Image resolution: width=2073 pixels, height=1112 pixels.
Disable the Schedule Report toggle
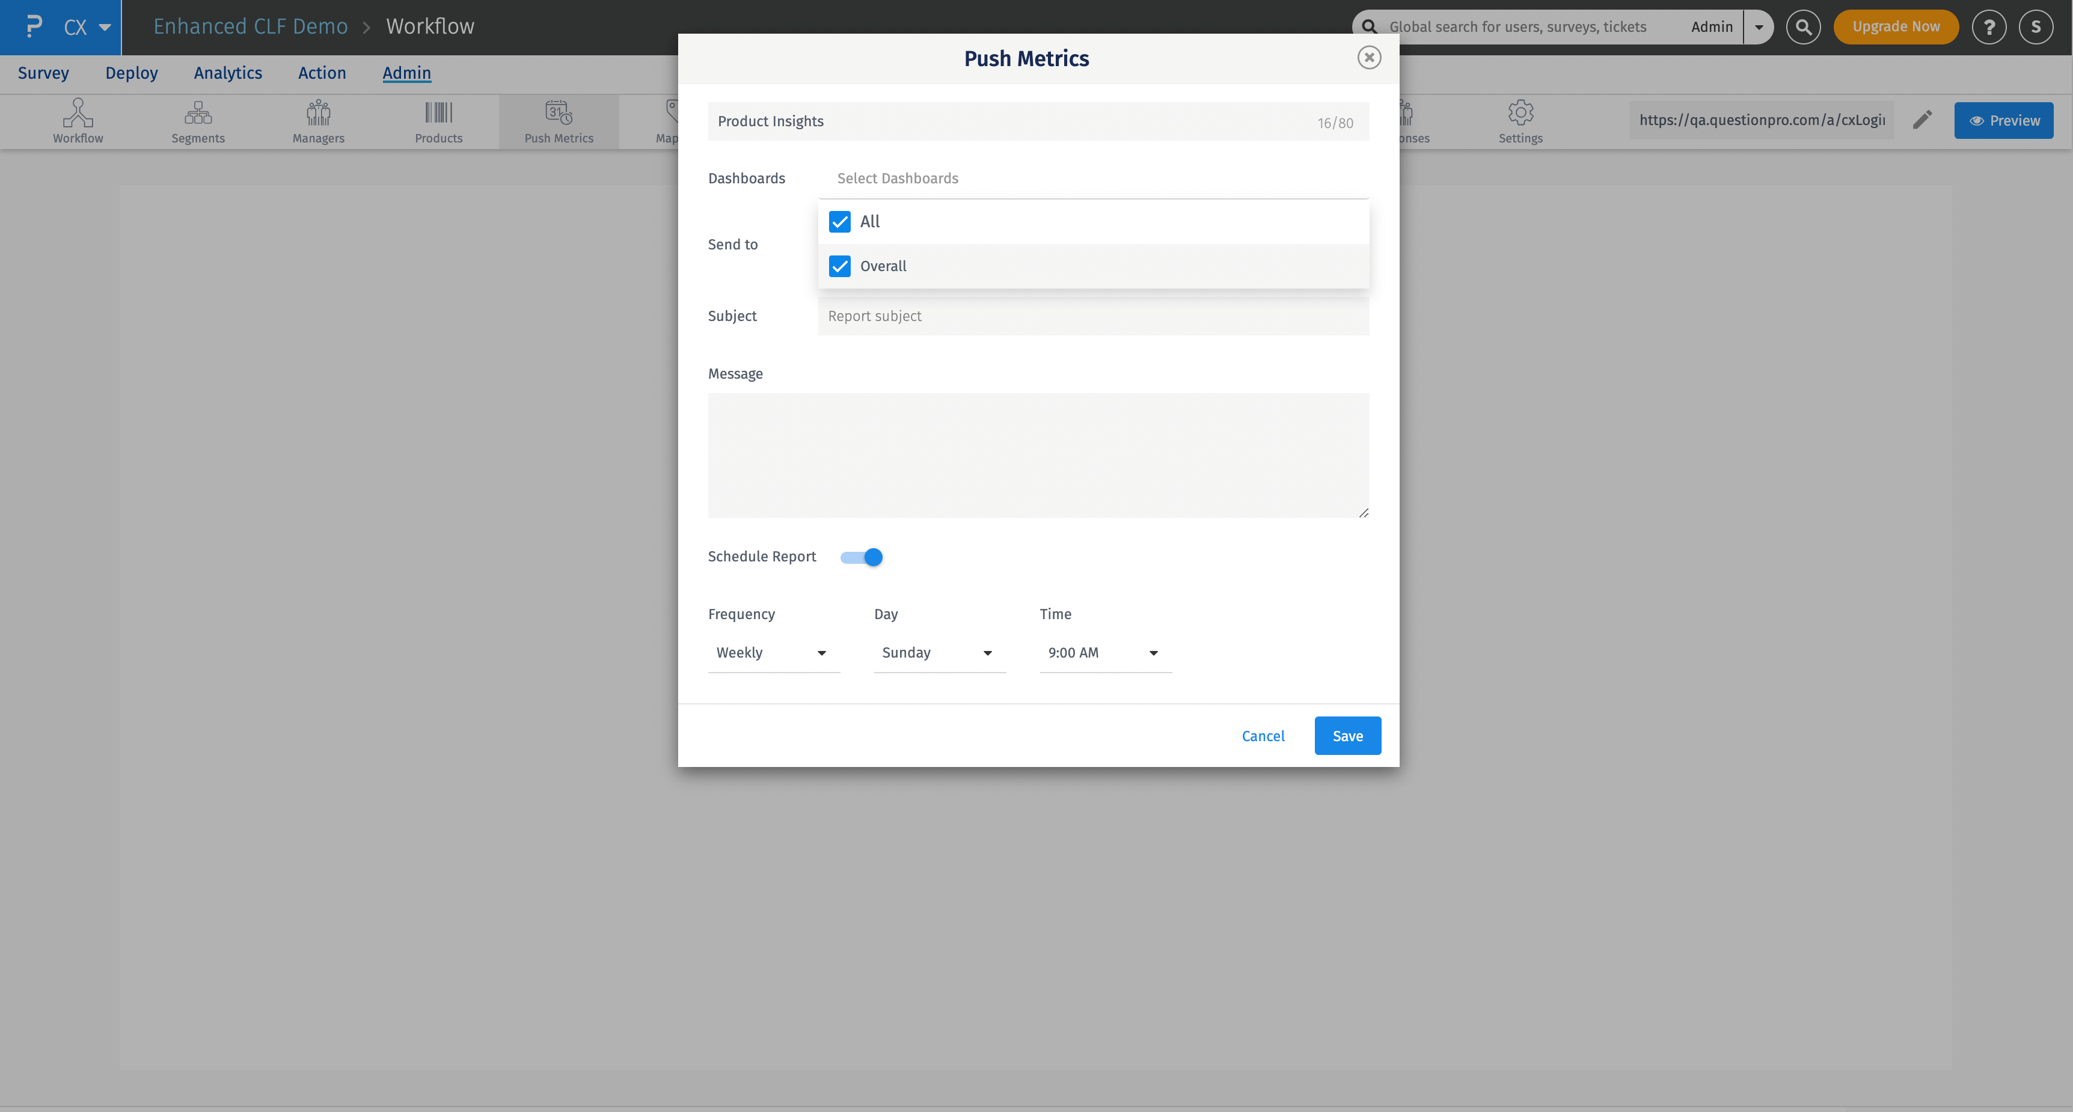[x=860, y=556]
